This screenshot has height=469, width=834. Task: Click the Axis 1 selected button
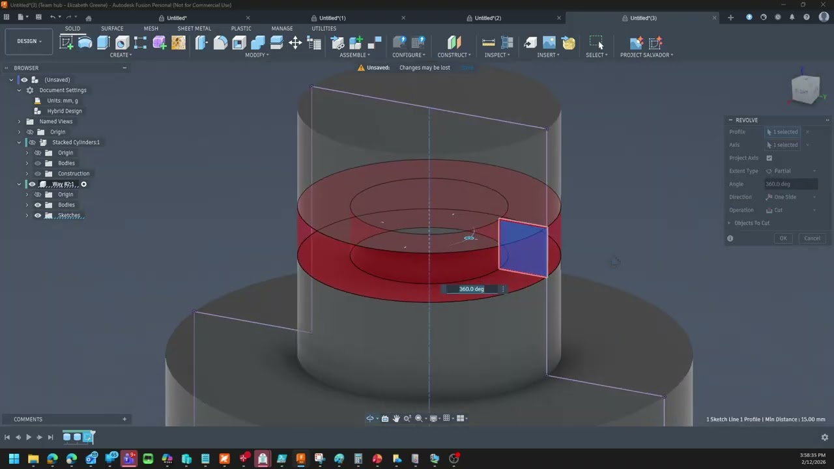pos(783,145)
